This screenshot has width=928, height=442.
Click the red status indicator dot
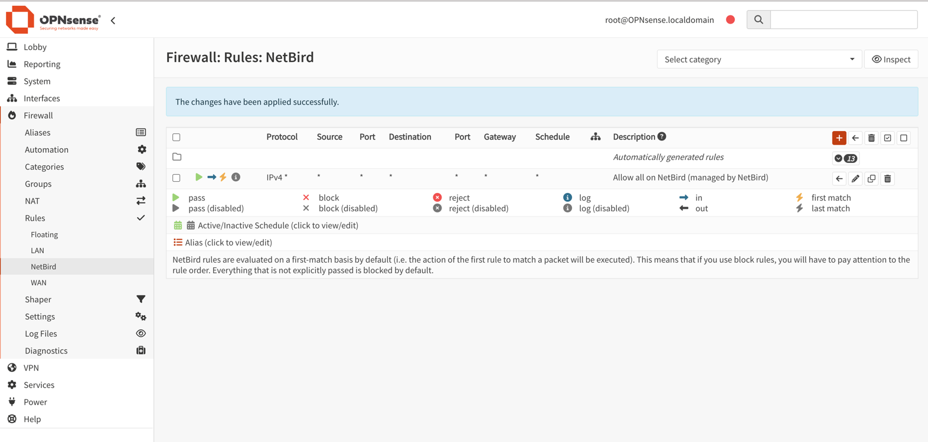click(x=730, y=19)
